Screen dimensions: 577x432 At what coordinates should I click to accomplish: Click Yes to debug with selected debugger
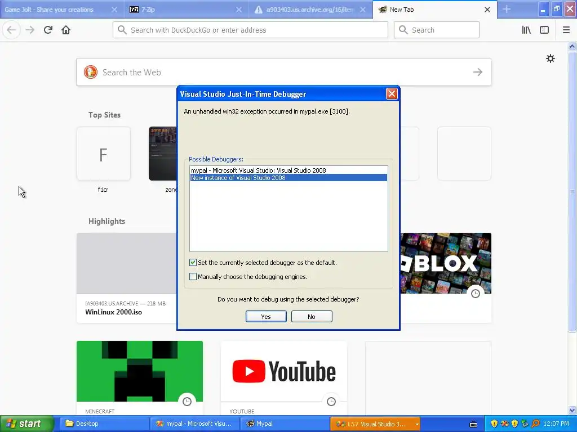(x=266, y=316)
